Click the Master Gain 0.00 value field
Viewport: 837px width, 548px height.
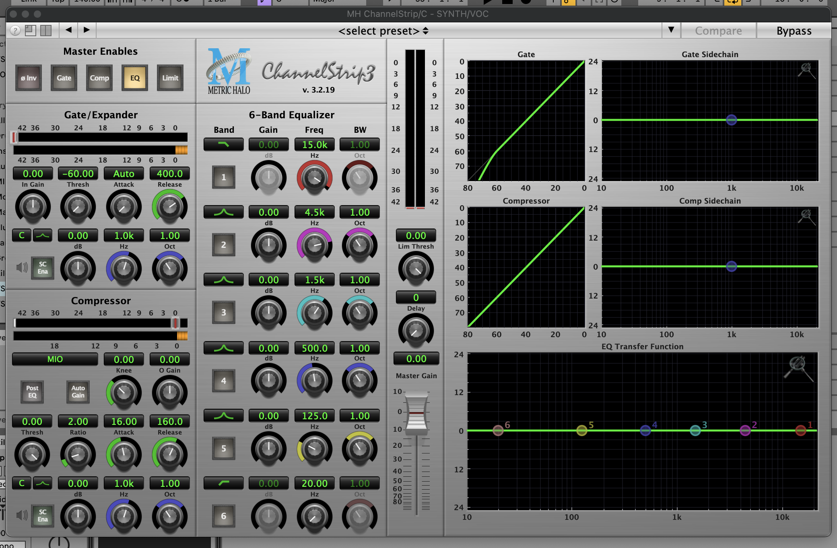point(416,358)
